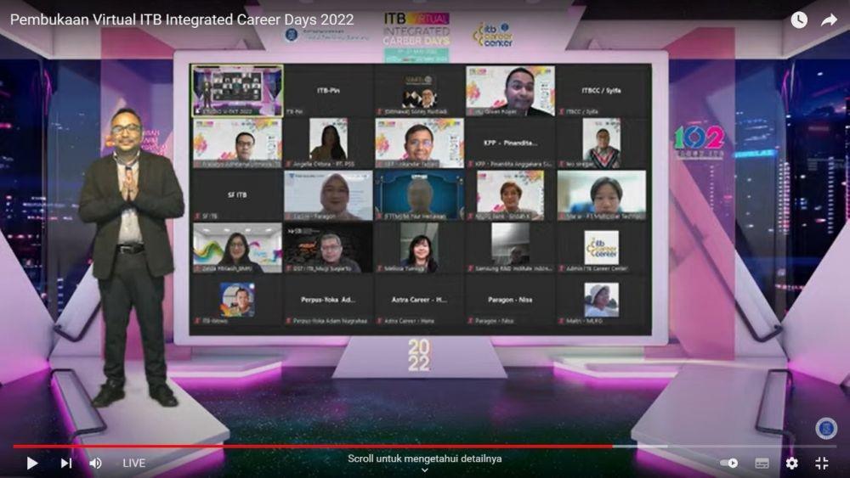Click the 'SF ITB' participant tile

click(237, 195)
